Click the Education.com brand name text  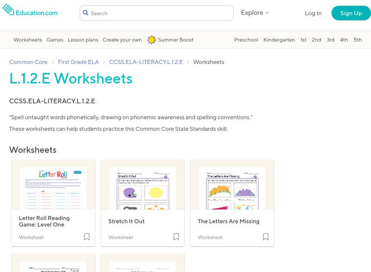click(37, 13)
